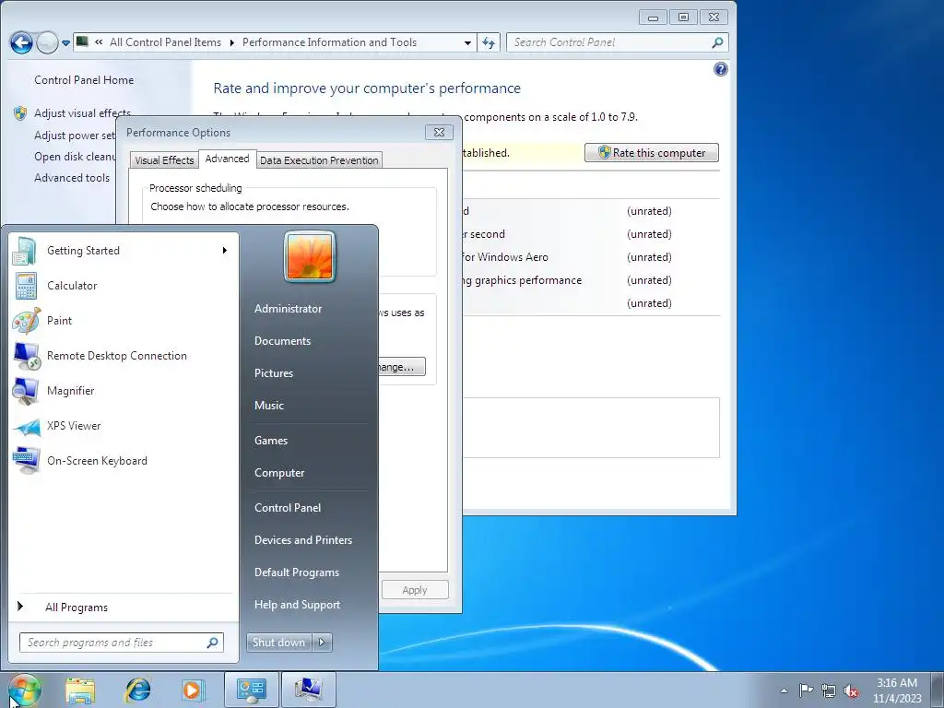Open Documents from Start menu
The height and width of the screenshot is (708, 944).
(x=308, y=341)
